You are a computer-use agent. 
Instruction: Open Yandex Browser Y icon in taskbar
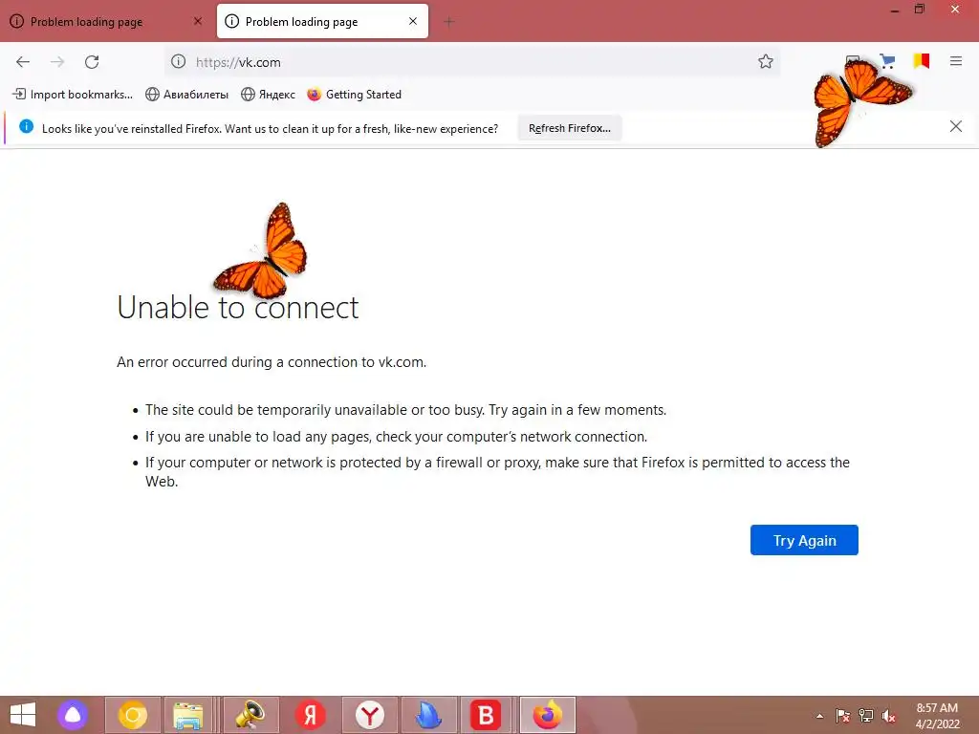click(x=370, y=715)
